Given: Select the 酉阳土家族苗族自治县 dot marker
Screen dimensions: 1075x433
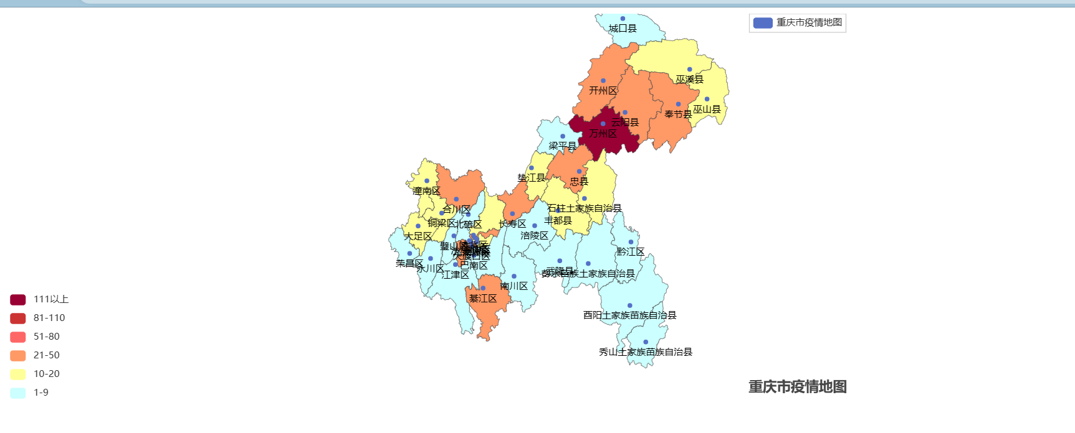Looking at the screenshot, I should pos(629,305).
